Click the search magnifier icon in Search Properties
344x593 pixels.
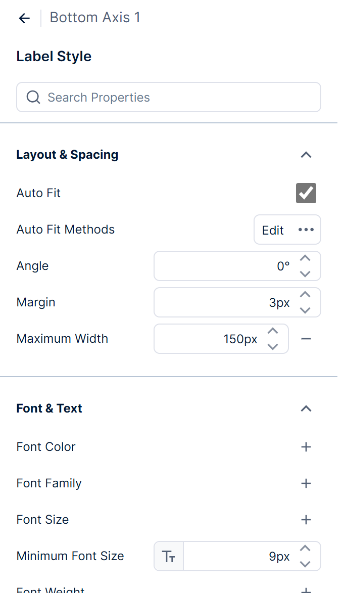coord(33,97)
